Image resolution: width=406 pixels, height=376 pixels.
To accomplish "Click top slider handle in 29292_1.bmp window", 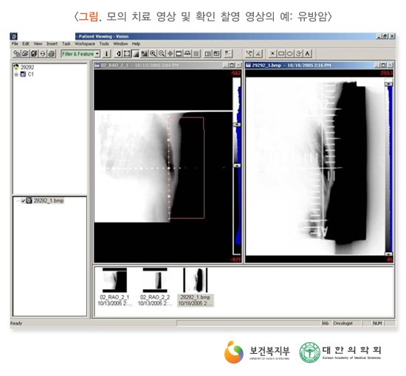I will [388, 84].
